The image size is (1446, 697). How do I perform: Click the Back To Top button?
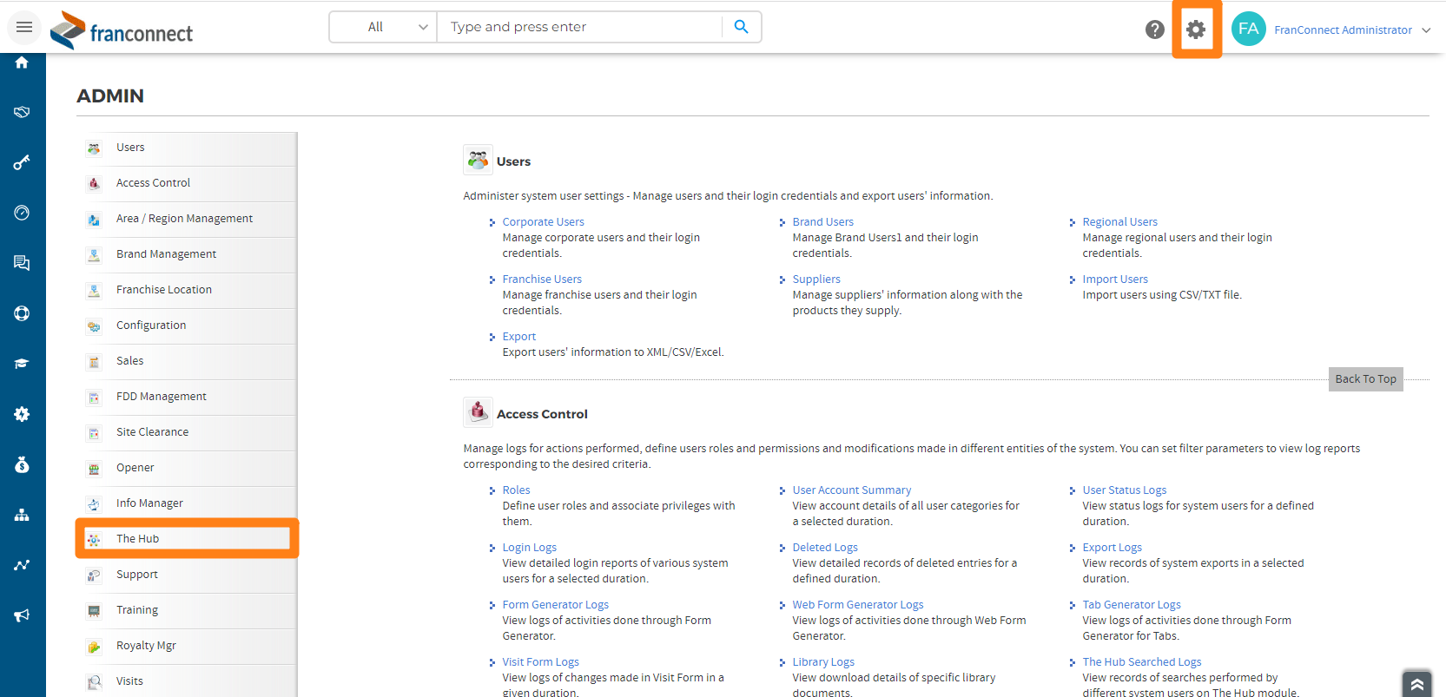tap(1365, 379)
